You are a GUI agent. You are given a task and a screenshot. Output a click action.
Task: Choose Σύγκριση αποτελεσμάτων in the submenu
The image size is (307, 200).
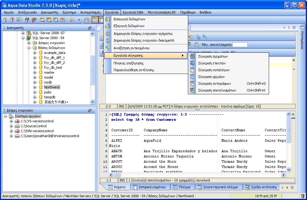click(x=228, y=90)
